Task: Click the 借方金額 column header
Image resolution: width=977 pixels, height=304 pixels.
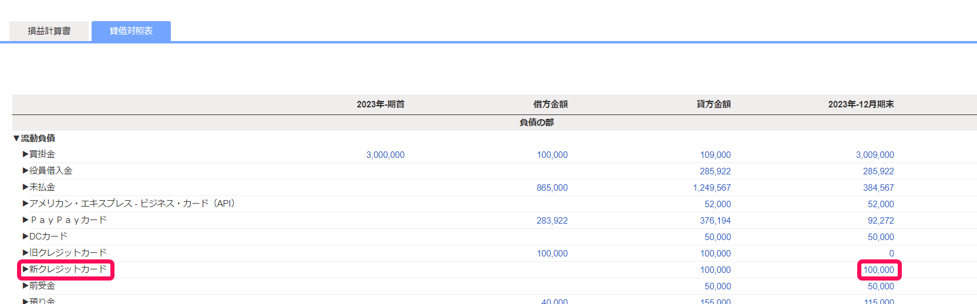Action: coord(550,104)
